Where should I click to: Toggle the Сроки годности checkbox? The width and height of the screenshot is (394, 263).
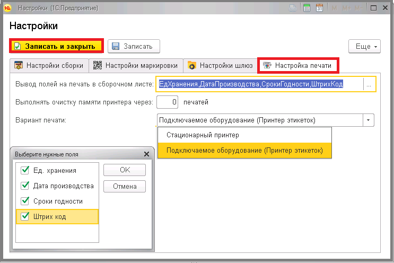[25, 201]
